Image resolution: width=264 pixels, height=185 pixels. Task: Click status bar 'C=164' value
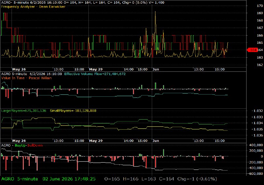[167, 179]
